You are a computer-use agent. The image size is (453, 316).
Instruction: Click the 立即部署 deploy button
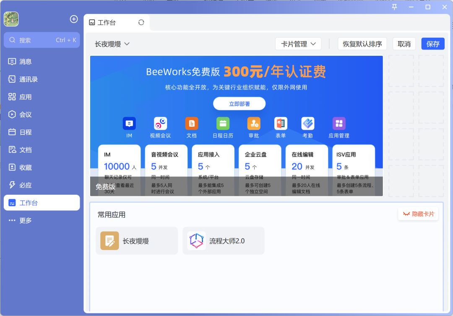pyautogui.click(x=239, y=103)
